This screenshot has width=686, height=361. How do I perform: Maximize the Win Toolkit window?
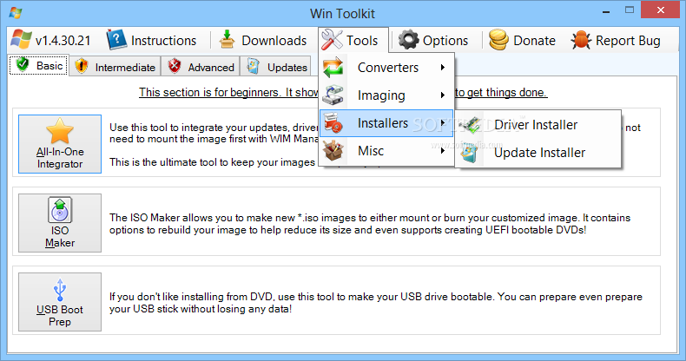(x=630, y=10)
